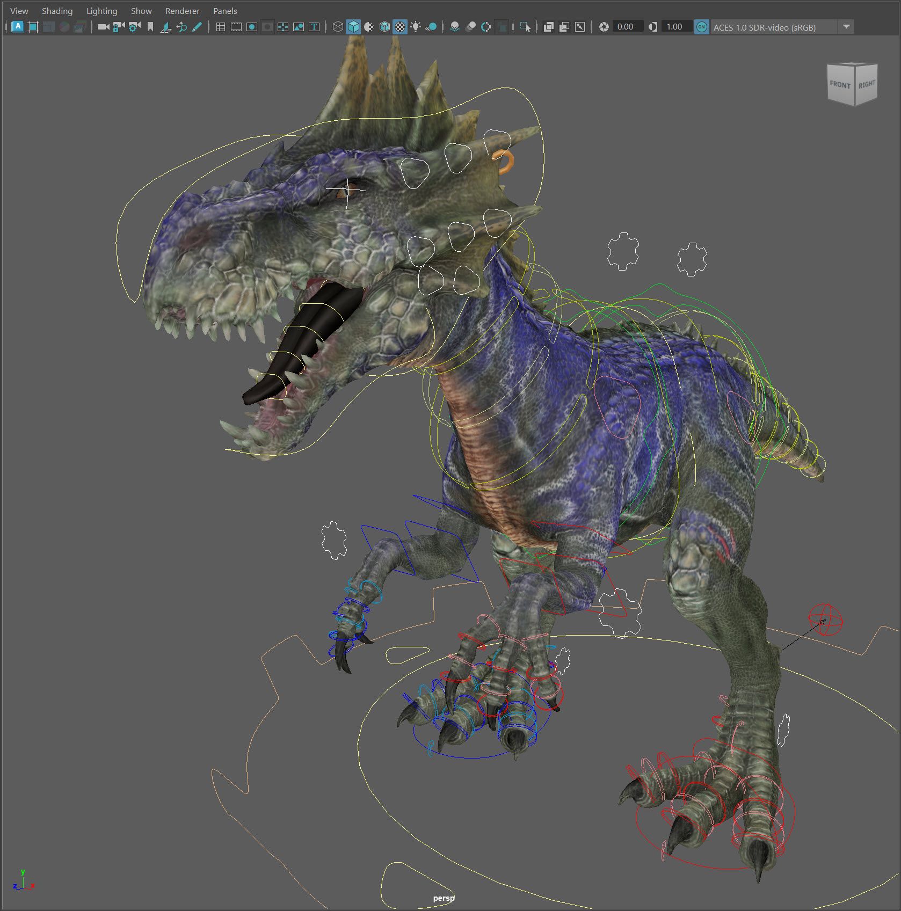The width and height of the screenshot is (901, 911).
Task: Toggle Multisample Anti-aliasing icon
Action: (x=486, y=26)
